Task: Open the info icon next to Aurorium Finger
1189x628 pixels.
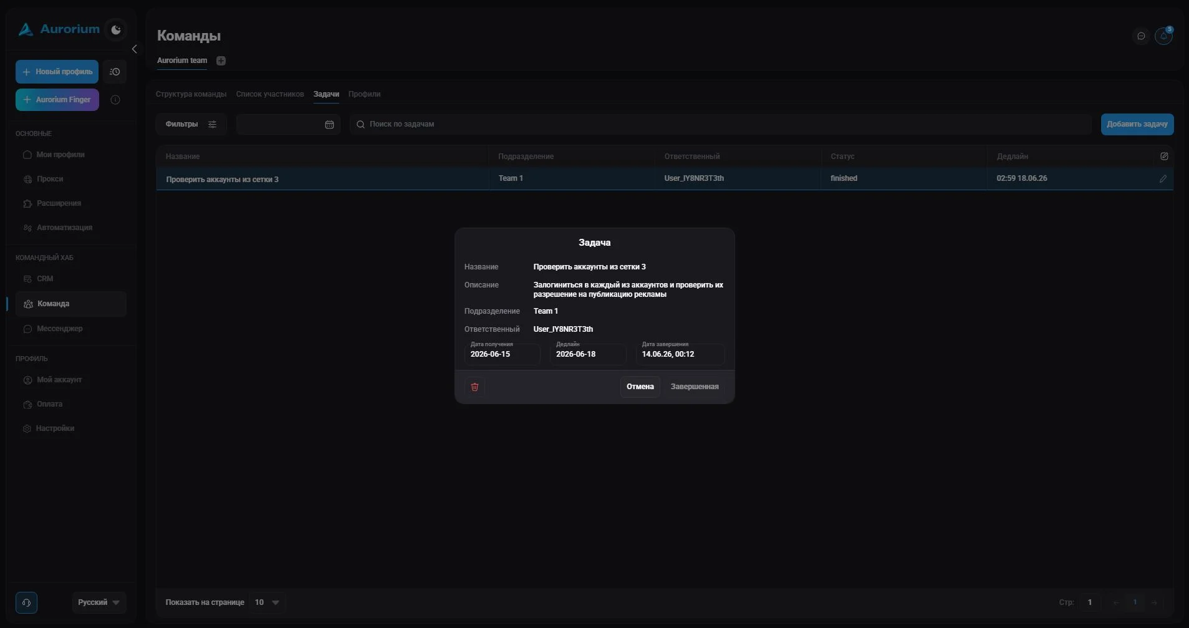Action: pyautogui.click(x=115, y=100)
